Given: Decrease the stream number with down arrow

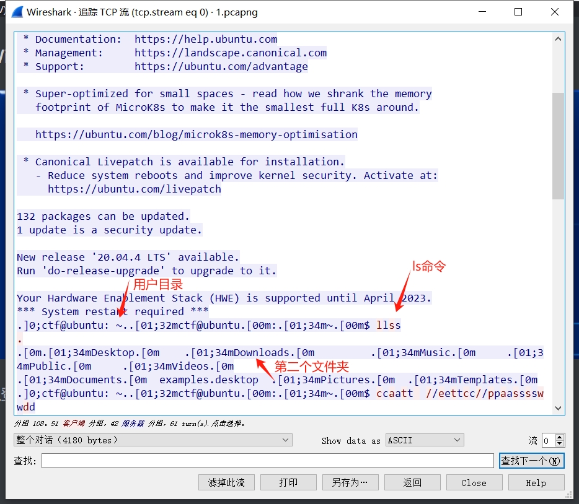Looking at the screenshot, I should [x=560, y=443].
